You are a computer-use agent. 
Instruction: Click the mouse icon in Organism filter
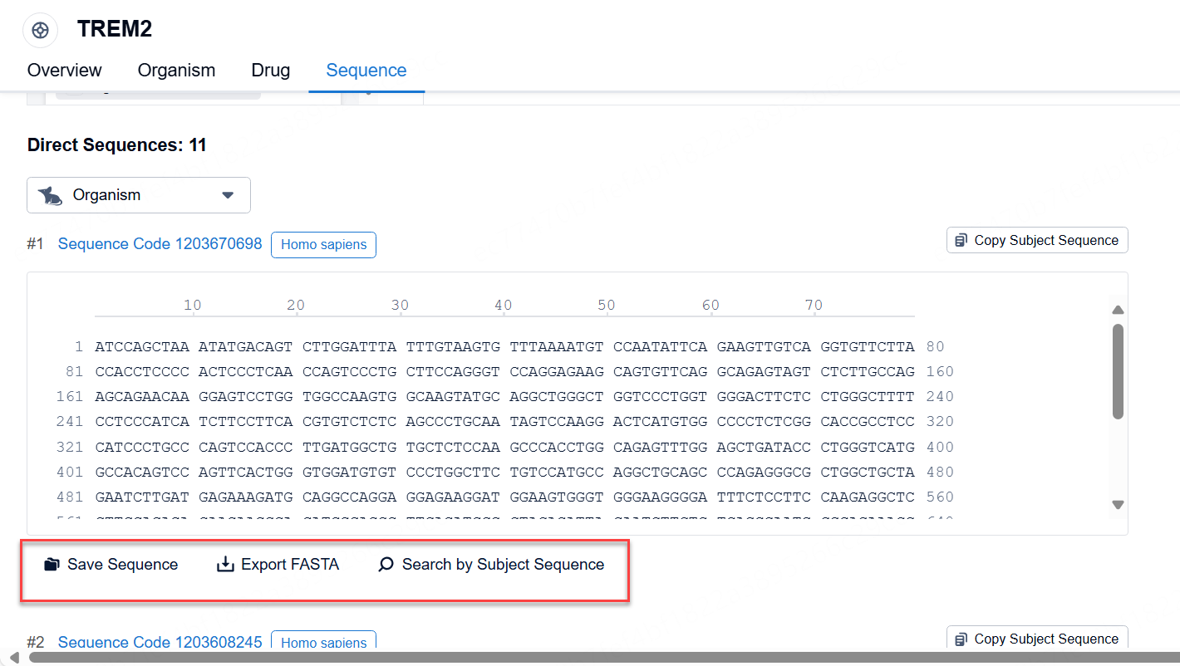pos(51,196)
